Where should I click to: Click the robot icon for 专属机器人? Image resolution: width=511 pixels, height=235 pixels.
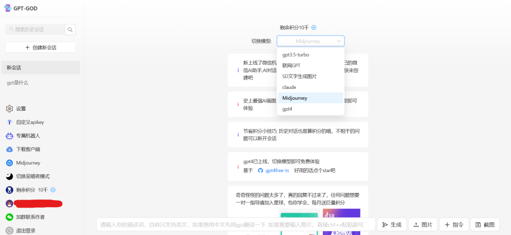tap(9, 136)
